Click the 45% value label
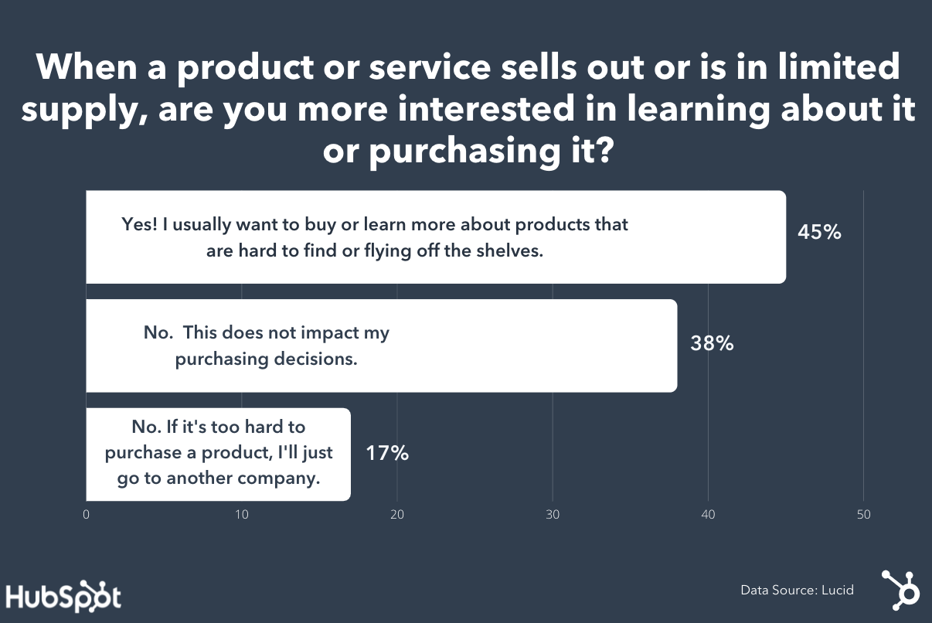This screenshot has height=623, width=932. [819, 232]
